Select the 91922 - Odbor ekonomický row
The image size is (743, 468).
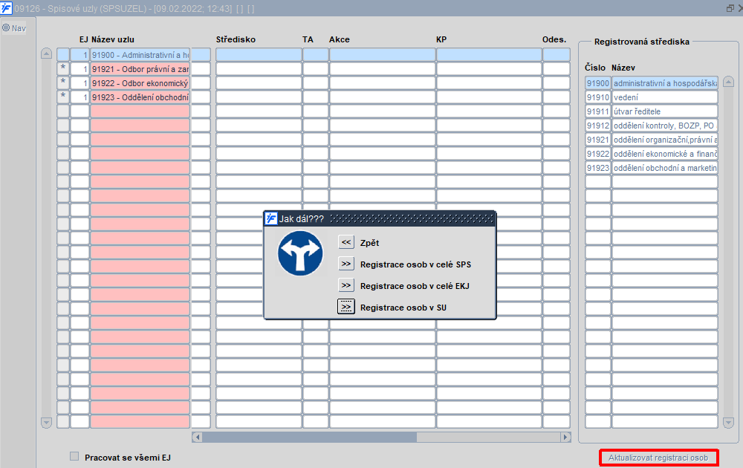point(140,83)
